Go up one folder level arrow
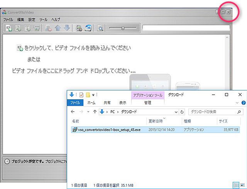The image size is (247, 189). click(x=95, y=112)
